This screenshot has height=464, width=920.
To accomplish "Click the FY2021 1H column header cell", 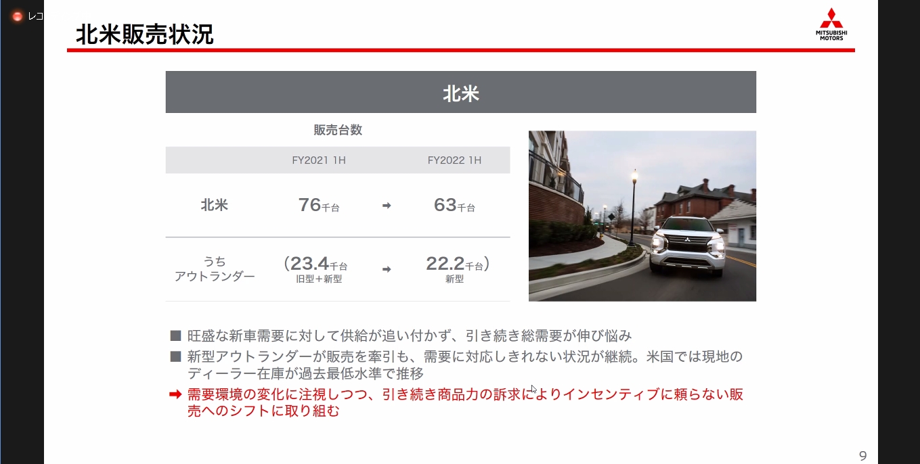I will [x=318, y=160].
